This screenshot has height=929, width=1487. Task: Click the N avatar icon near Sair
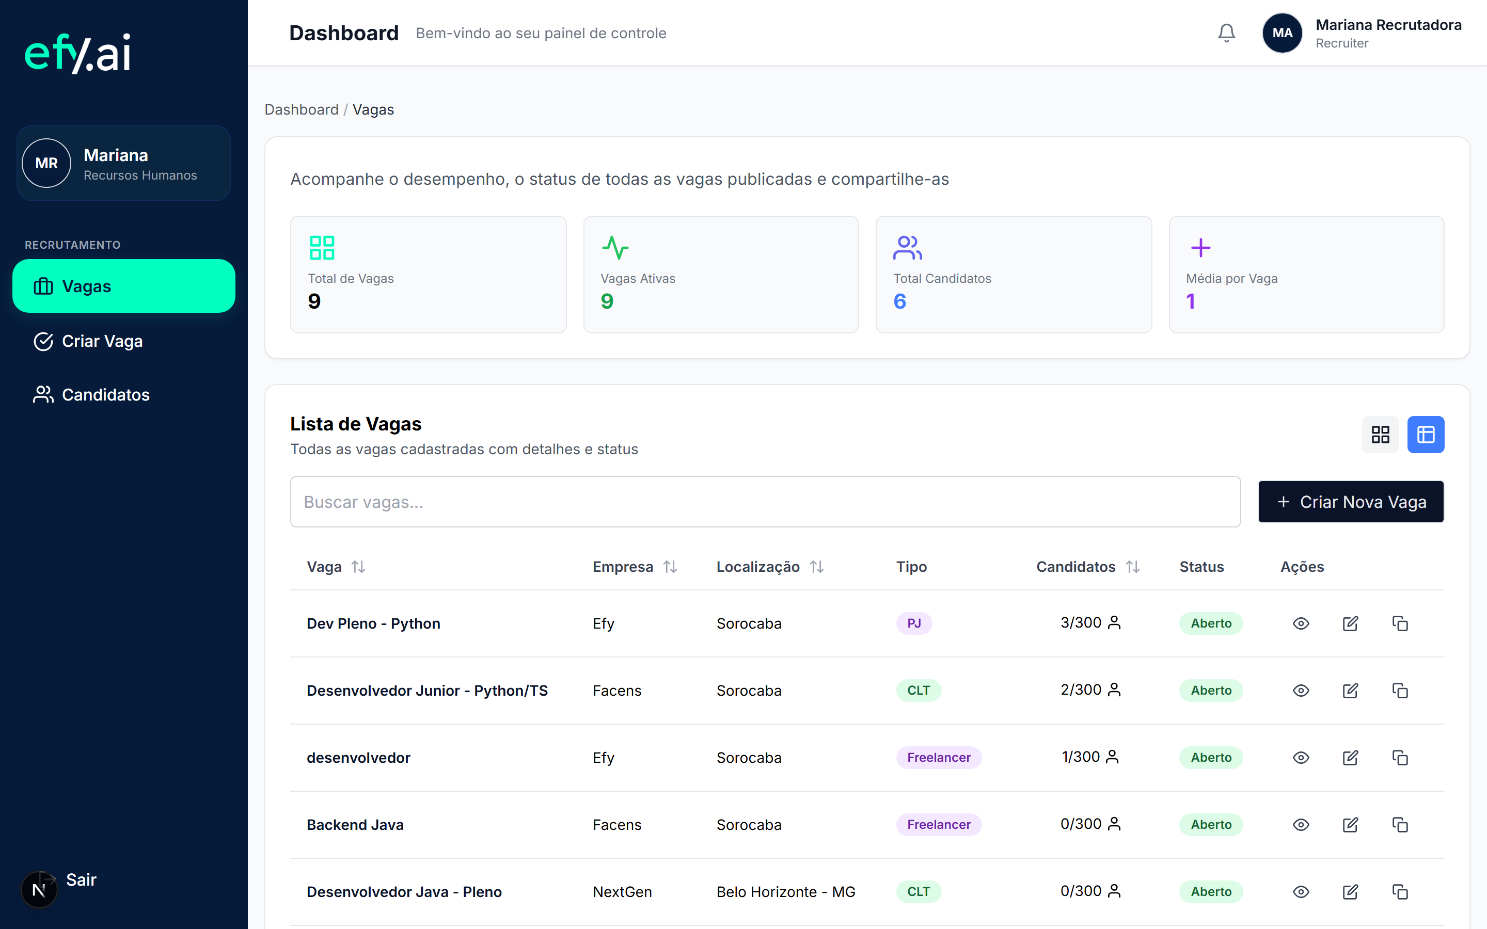(39, 890)
